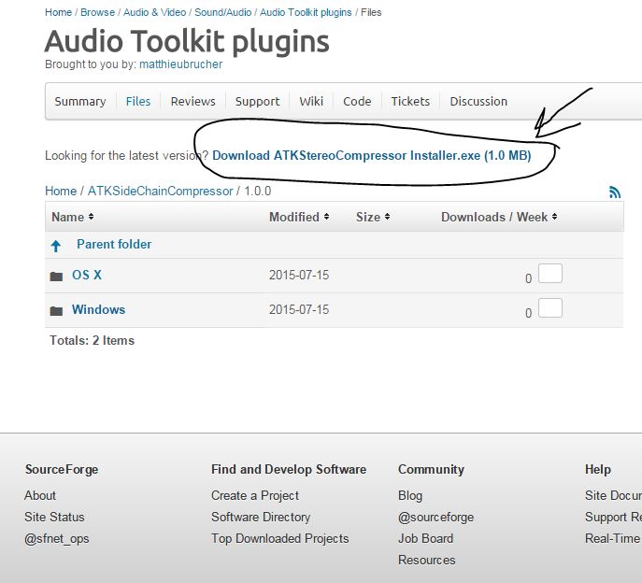Open the Summary tab
Image resolution: width=642 pixels, height=583 pixels.
(80, 101)
